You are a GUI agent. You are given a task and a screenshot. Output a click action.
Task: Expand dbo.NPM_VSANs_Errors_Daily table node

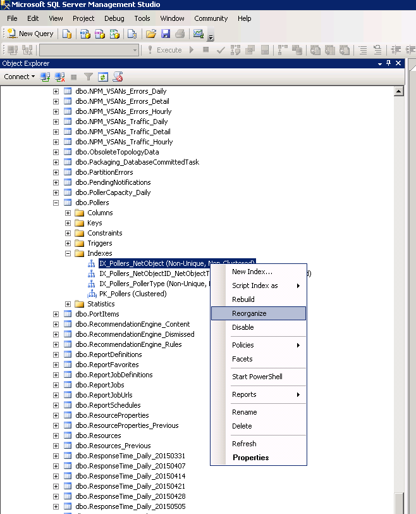tap(56, 91)
